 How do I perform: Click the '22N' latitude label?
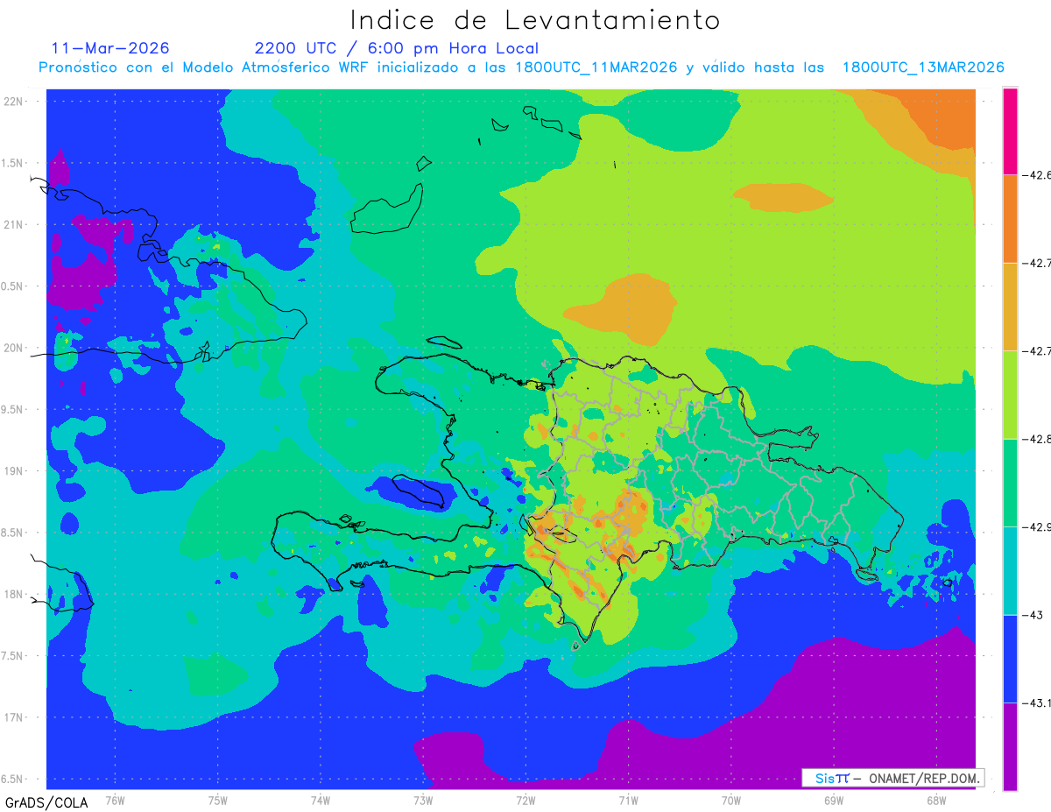point(13,101)
